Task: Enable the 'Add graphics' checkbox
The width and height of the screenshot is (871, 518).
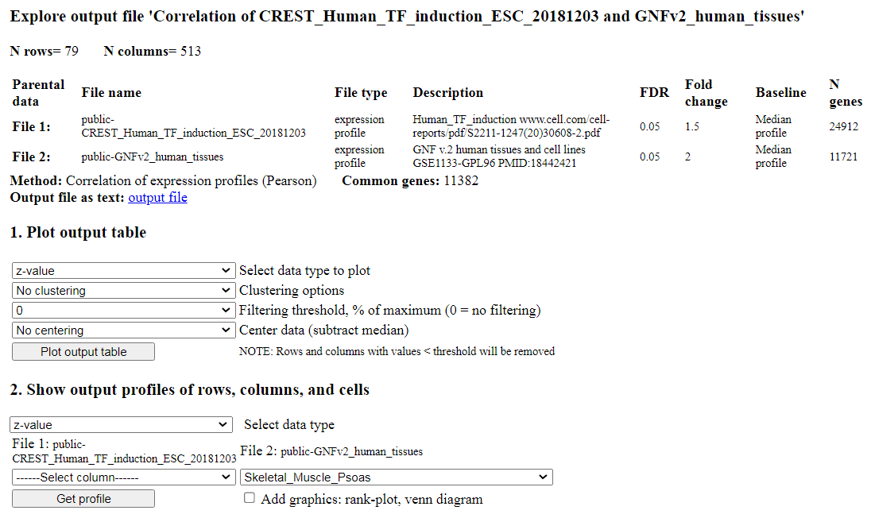Action: [x=250, y=498]
